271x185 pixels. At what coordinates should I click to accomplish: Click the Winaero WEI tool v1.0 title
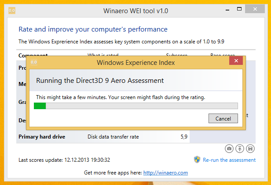tap(135, 11)
